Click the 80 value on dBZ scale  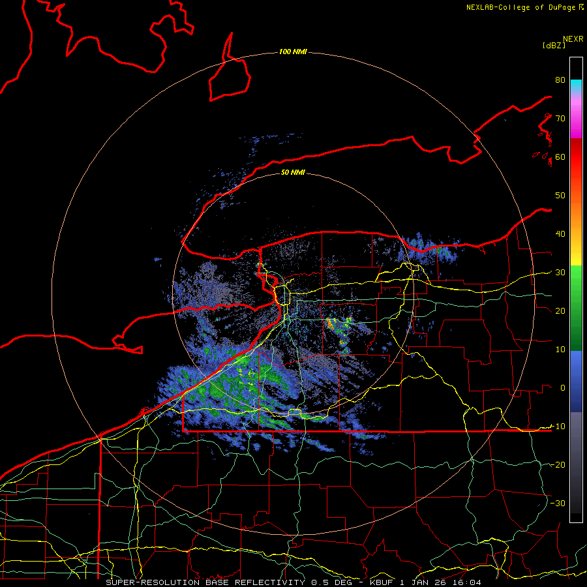point(560,80)
